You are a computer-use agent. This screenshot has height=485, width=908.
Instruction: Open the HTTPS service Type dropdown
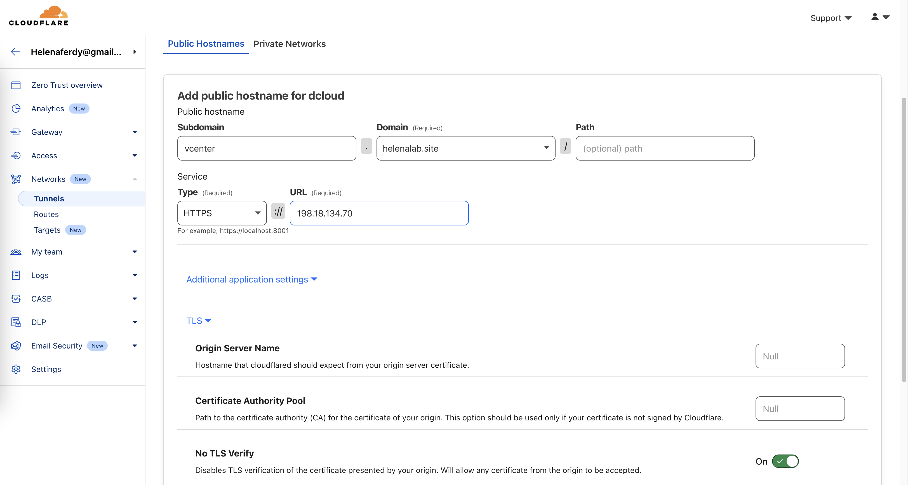222,213
